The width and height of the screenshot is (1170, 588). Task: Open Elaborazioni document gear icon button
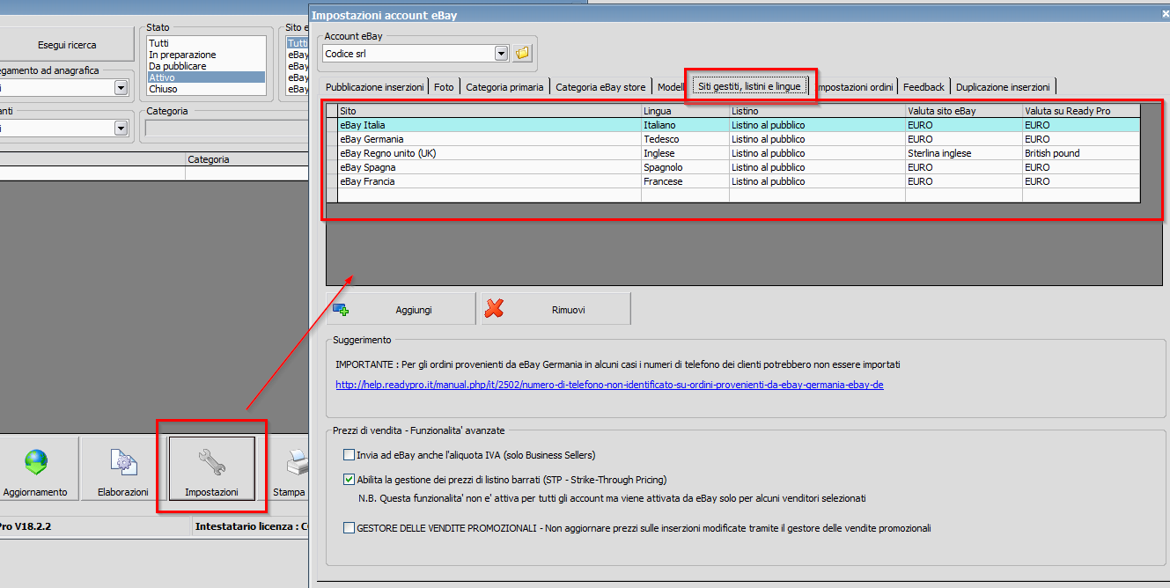point(122,469)
